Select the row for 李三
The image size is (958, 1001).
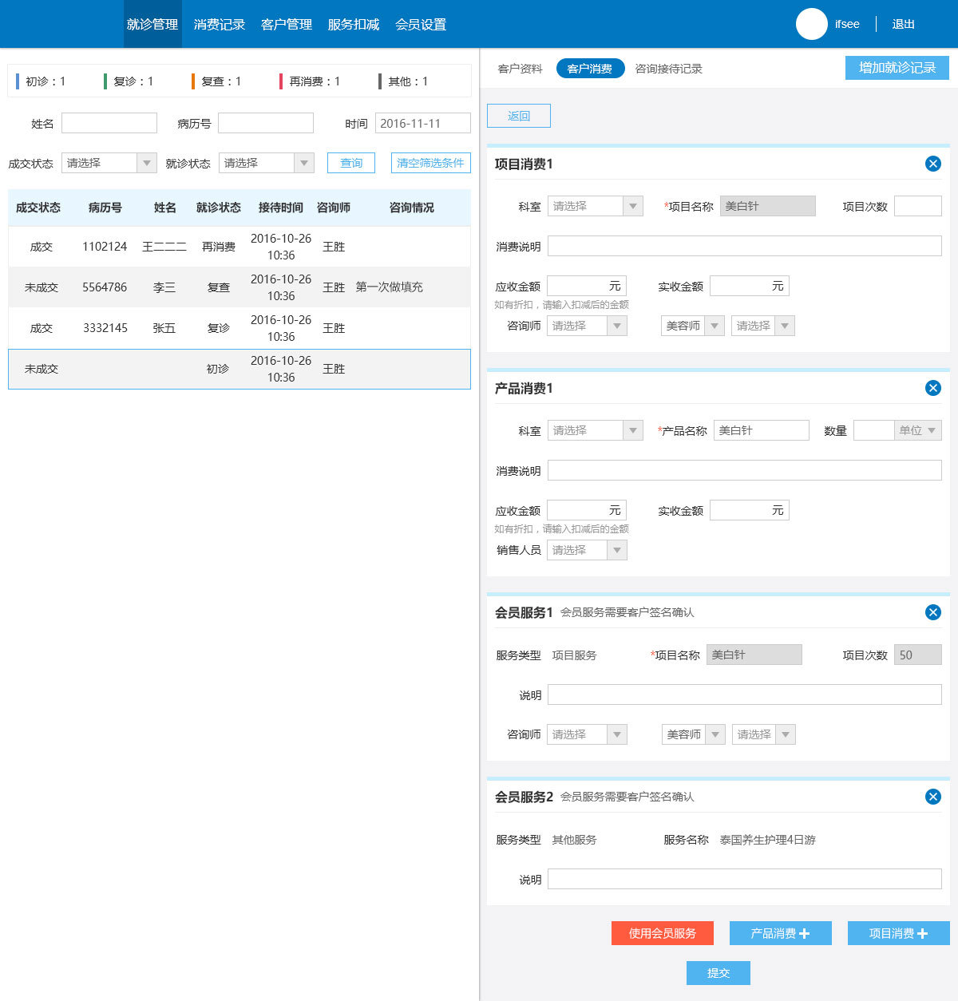pyautogui.click(x=239, y=287)
